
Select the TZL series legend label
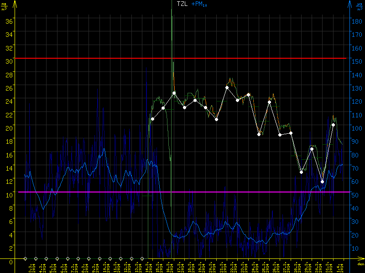point(182,4)
